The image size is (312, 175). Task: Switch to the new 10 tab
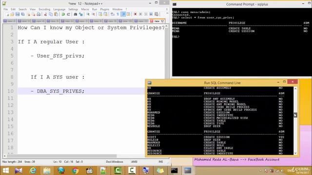tap(125, 21)
